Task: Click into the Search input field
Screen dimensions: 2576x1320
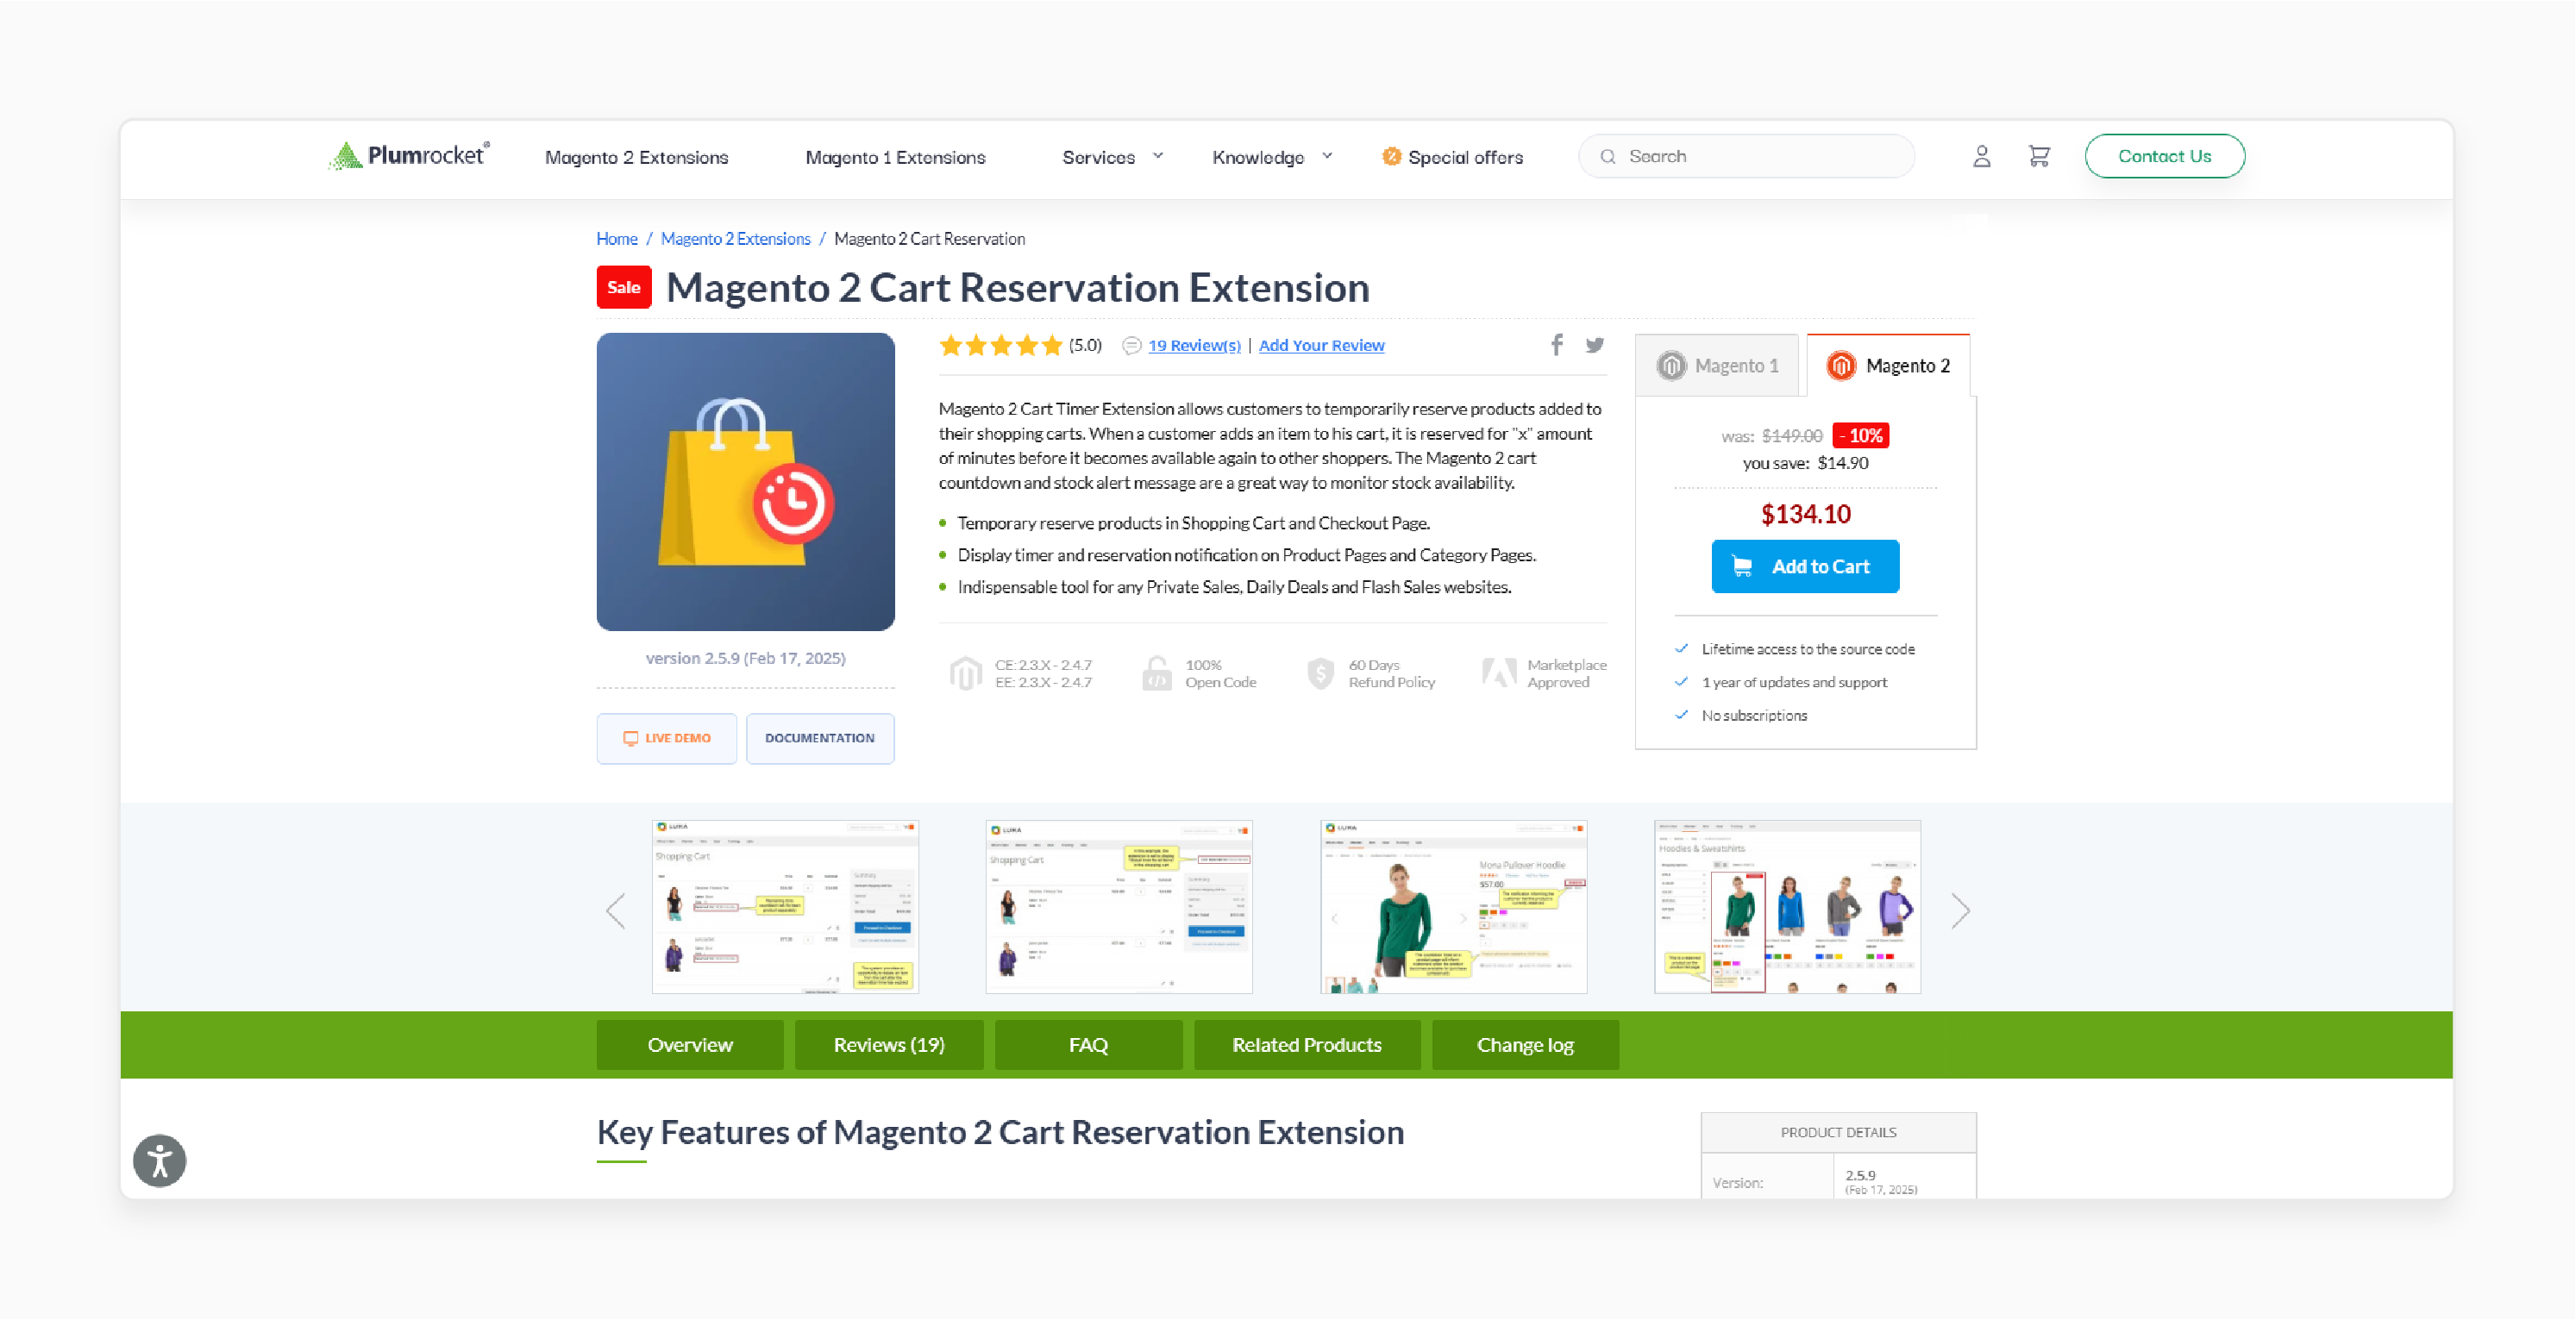Action: [x=1746, y=157]
